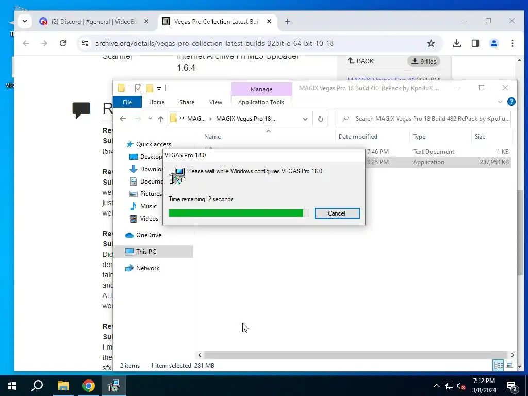Viewport: 528px width, 396px height.
Task: Expand the Explorer ribbon chevron
Action: pos(500,102)
